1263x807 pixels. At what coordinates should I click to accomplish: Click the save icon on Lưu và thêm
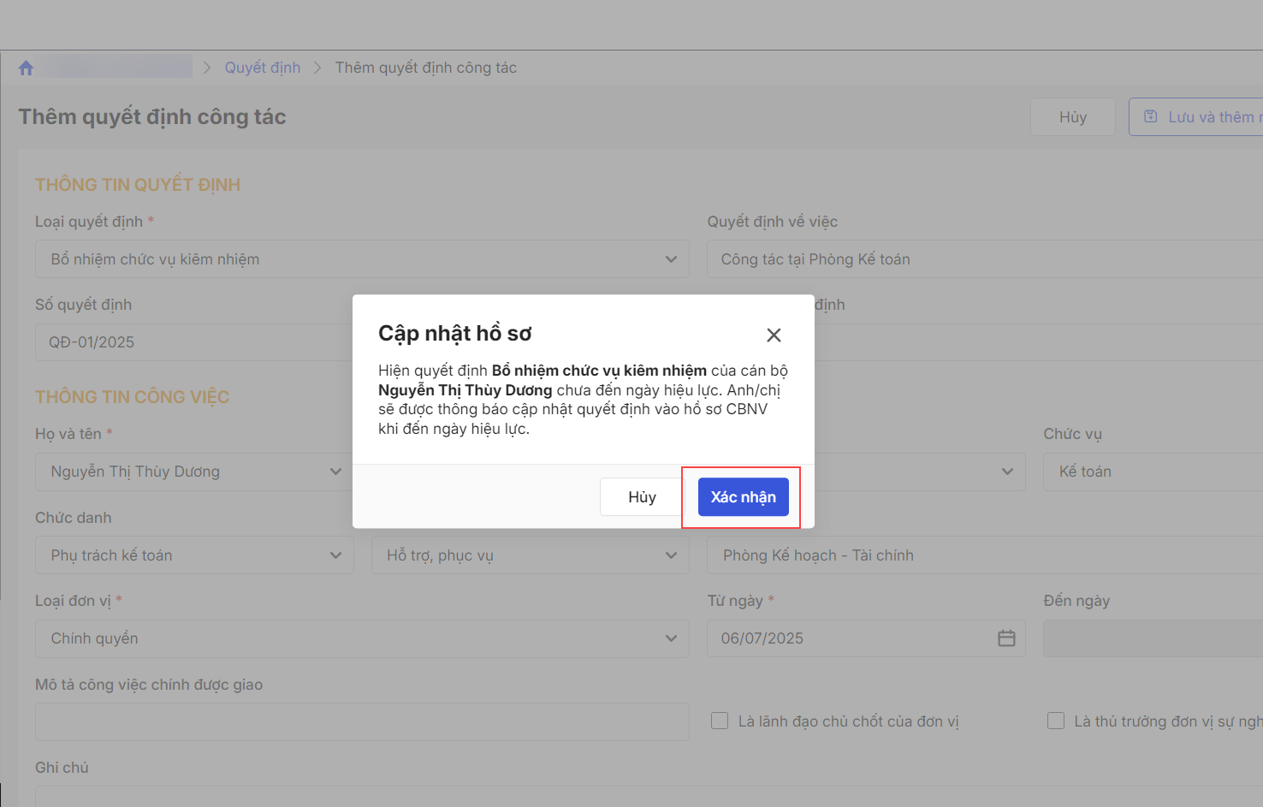coord(1151,116)
